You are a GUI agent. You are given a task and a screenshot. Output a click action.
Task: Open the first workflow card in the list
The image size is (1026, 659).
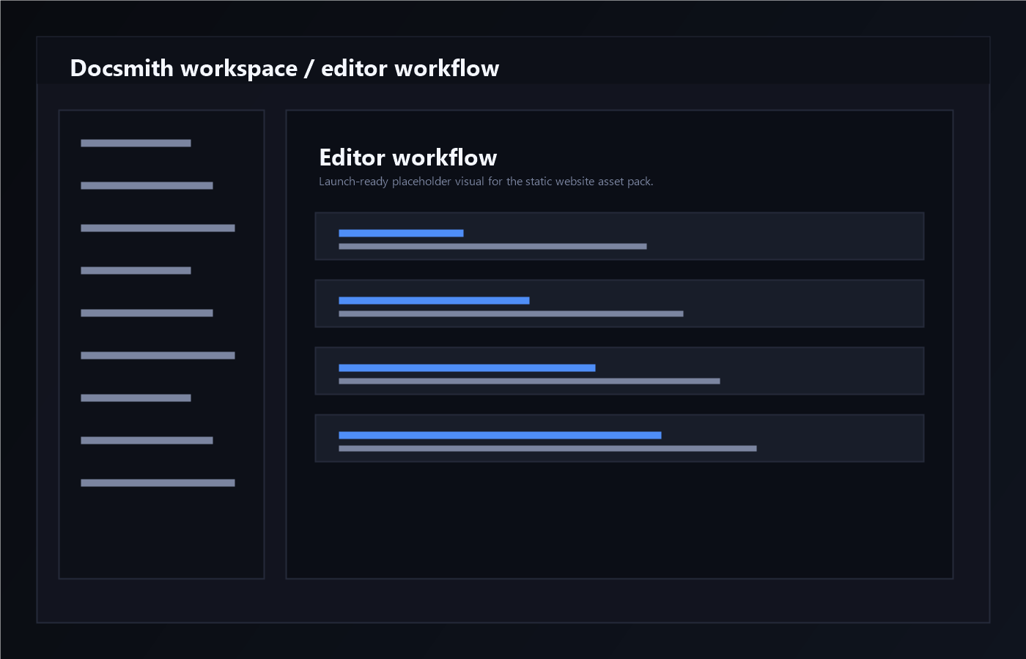[619, 236]
